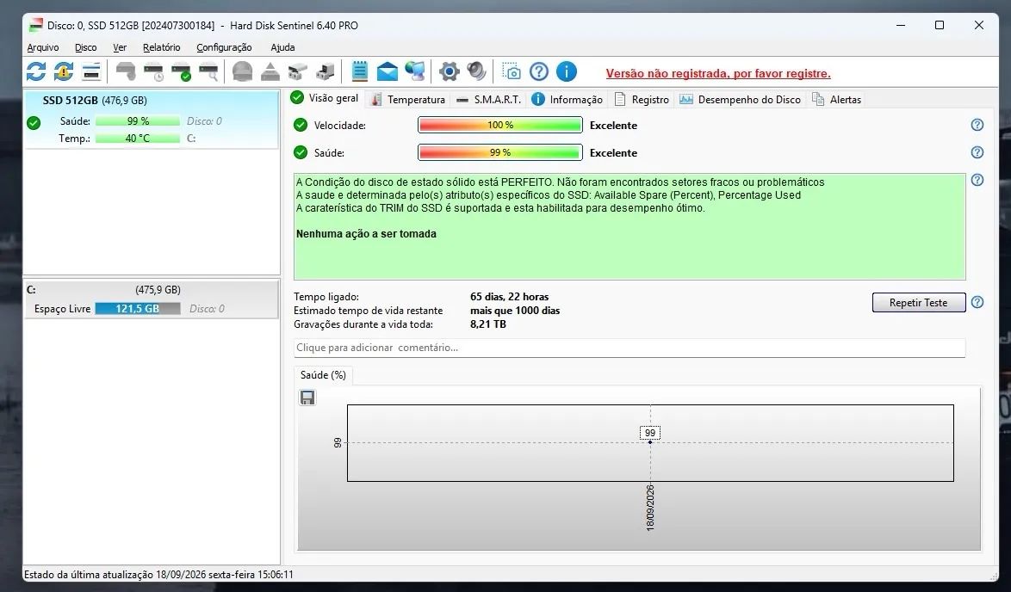Viewport: 1011px width, 592px height.
Task: Open the Configuração menu
Action: point(224,47)
